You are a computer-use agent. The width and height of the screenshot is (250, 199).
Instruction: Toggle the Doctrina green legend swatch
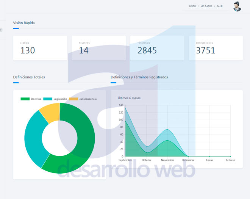pyautogui.click(x=25, y=99)
